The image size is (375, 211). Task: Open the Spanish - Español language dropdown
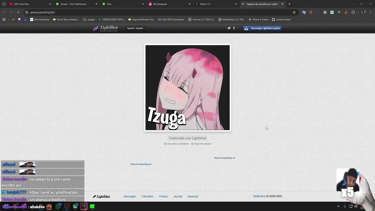[x=136, y=28]
